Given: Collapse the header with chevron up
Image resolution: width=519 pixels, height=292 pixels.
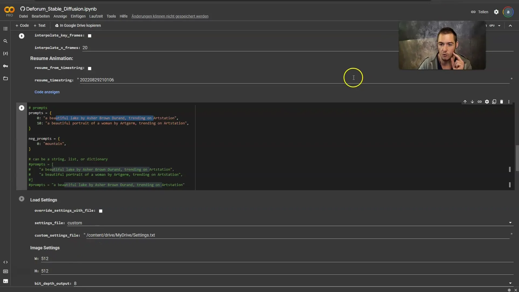Looking at the screenshot, I should click(510, 26).
